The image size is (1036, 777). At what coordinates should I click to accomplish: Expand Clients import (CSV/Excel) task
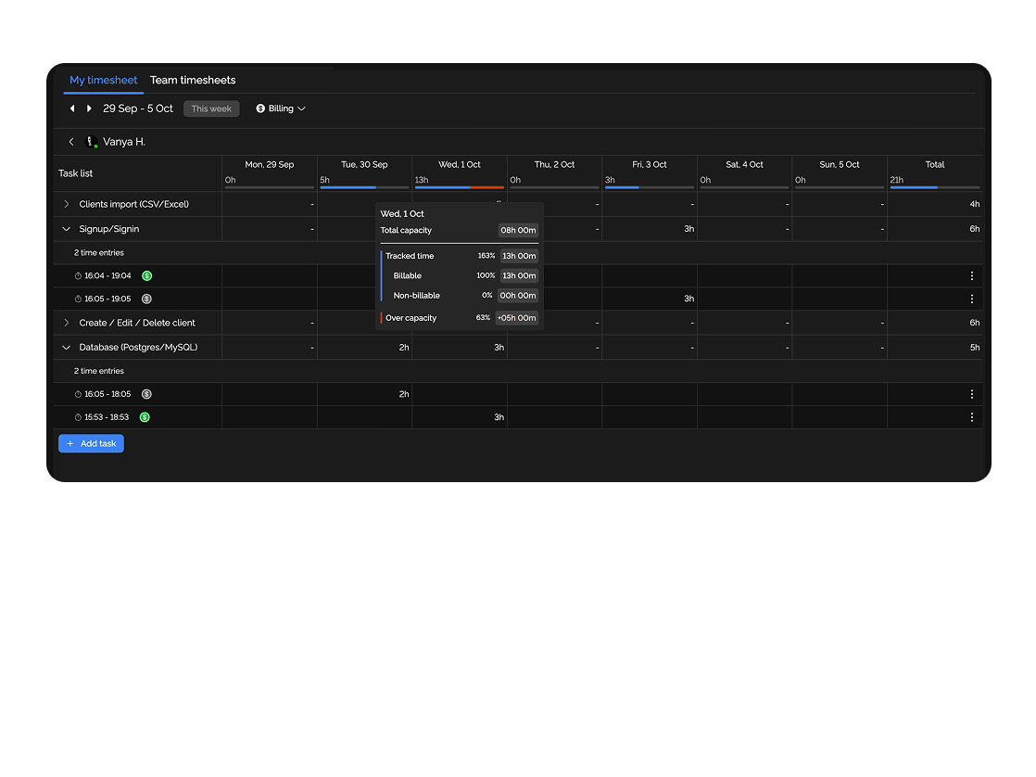pos(67,204)
